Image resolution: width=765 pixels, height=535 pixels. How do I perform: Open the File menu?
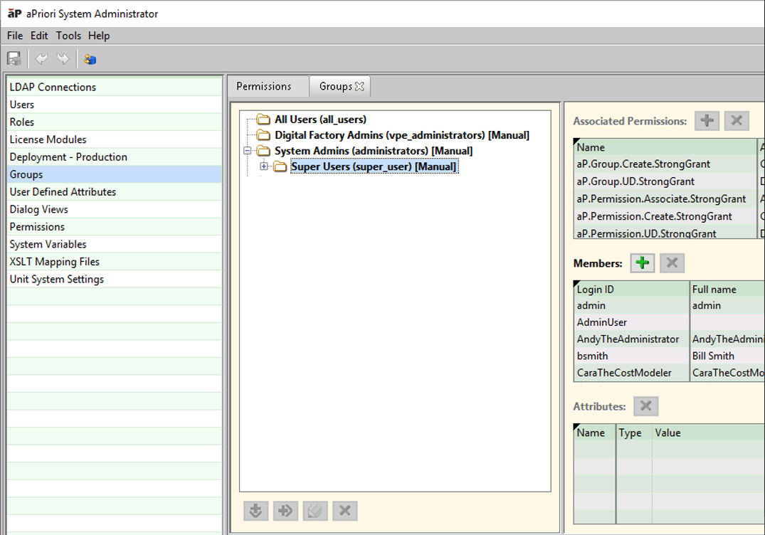point(15,36)
